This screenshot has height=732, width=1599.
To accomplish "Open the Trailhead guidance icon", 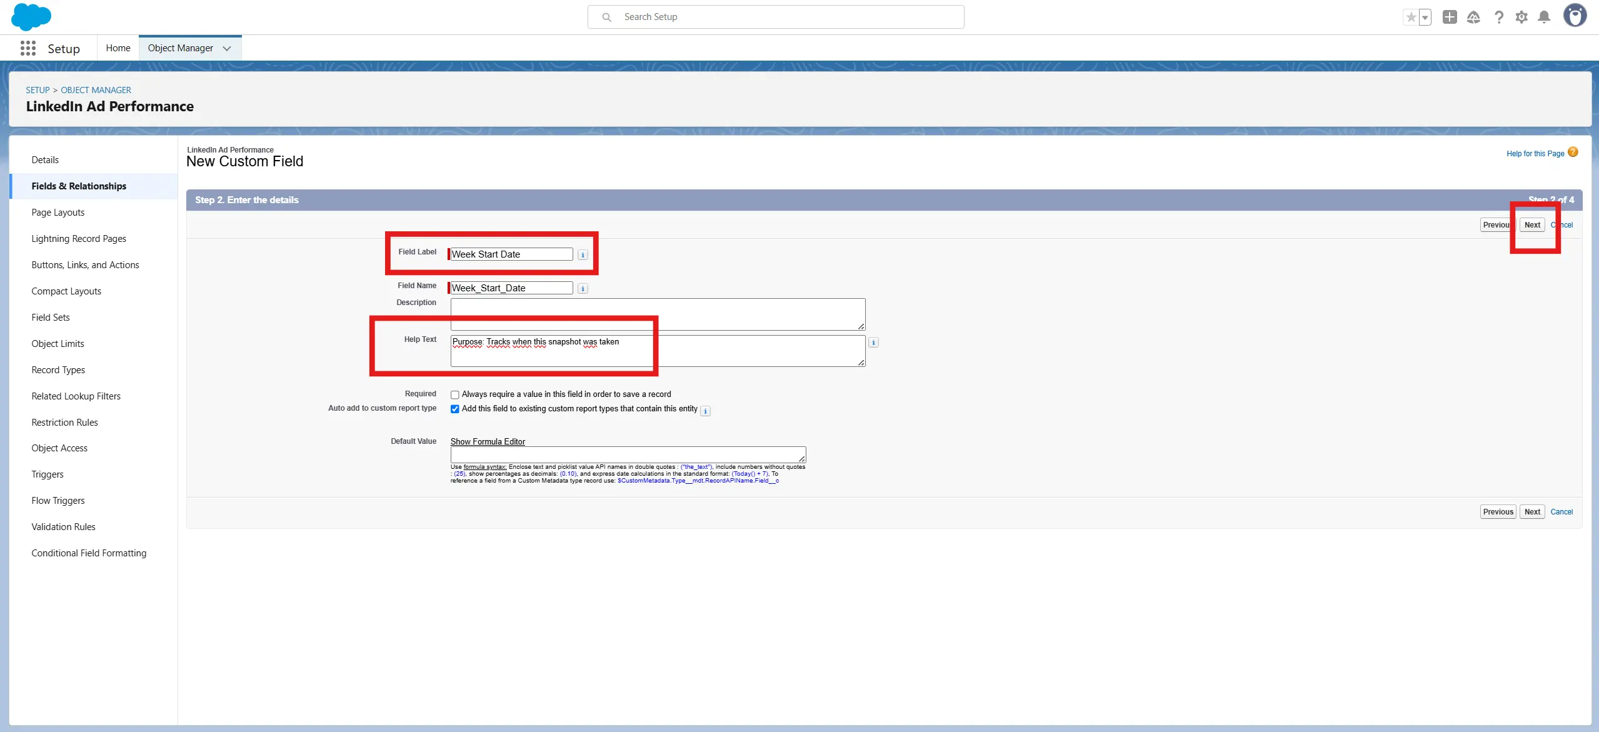I will click(1473, 17).
